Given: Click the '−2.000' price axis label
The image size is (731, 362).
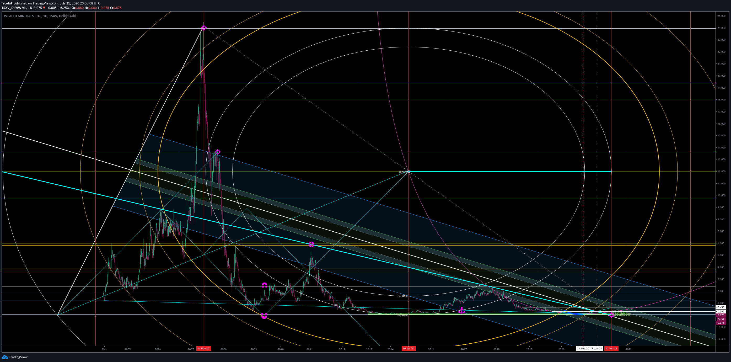Looking at the screenshot, I should [721, 339].
